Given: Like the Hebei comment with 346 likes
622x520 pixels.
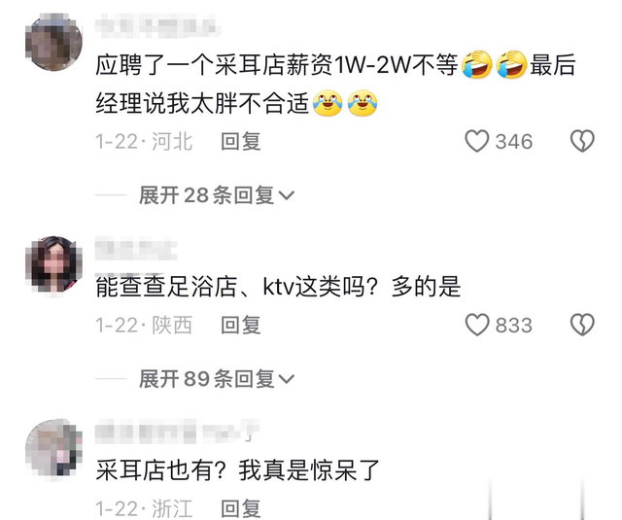Looking at the screenshot, I should (477, 141).
